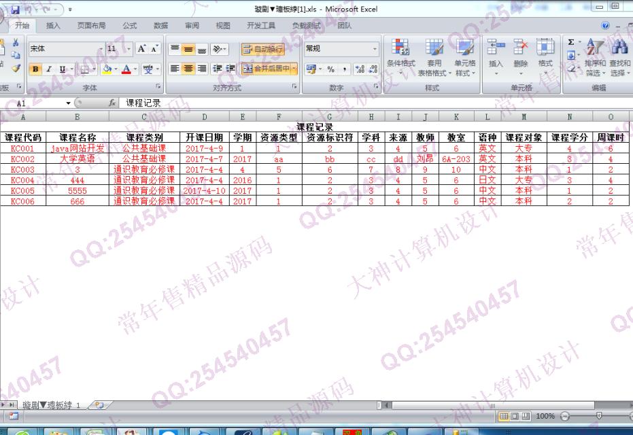This screenshot has height=435, width=633.
Task: Click the phonetic guide wén icon
Action: [x=148, y=69]
